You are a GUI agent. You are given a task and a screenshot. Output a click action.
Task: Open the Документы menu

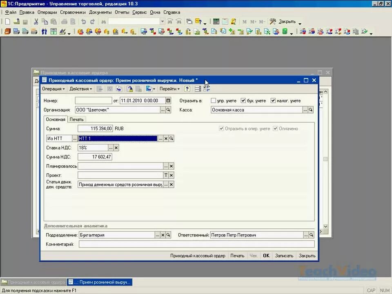tap(100, 12)
